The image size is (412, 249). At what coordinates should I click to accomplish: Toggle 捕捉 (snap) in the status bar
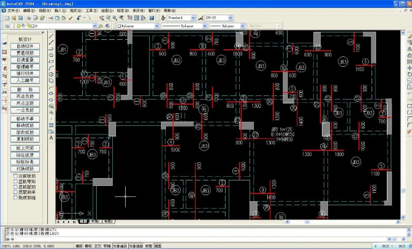click(79, 246)
